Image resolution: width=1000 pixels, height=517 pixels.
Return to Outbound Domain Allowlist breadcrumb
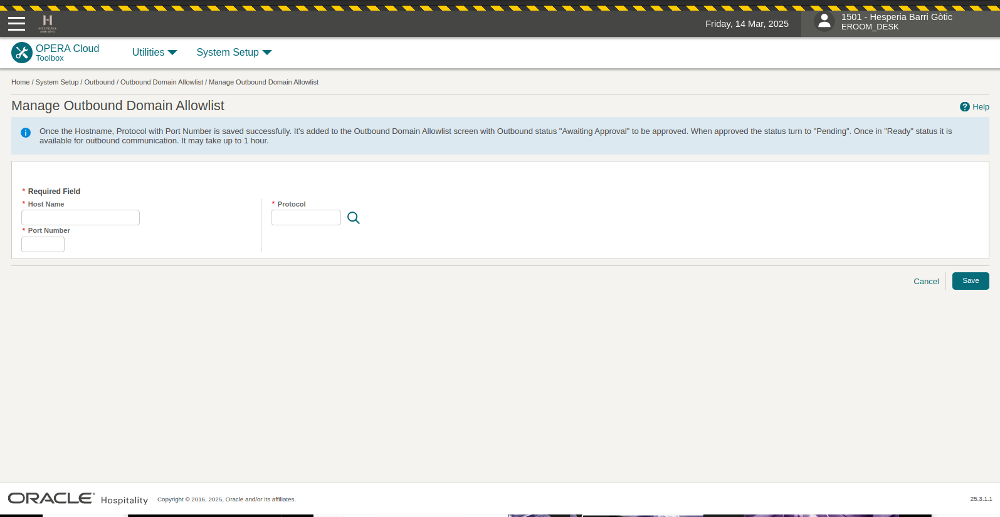click(162, 82)
